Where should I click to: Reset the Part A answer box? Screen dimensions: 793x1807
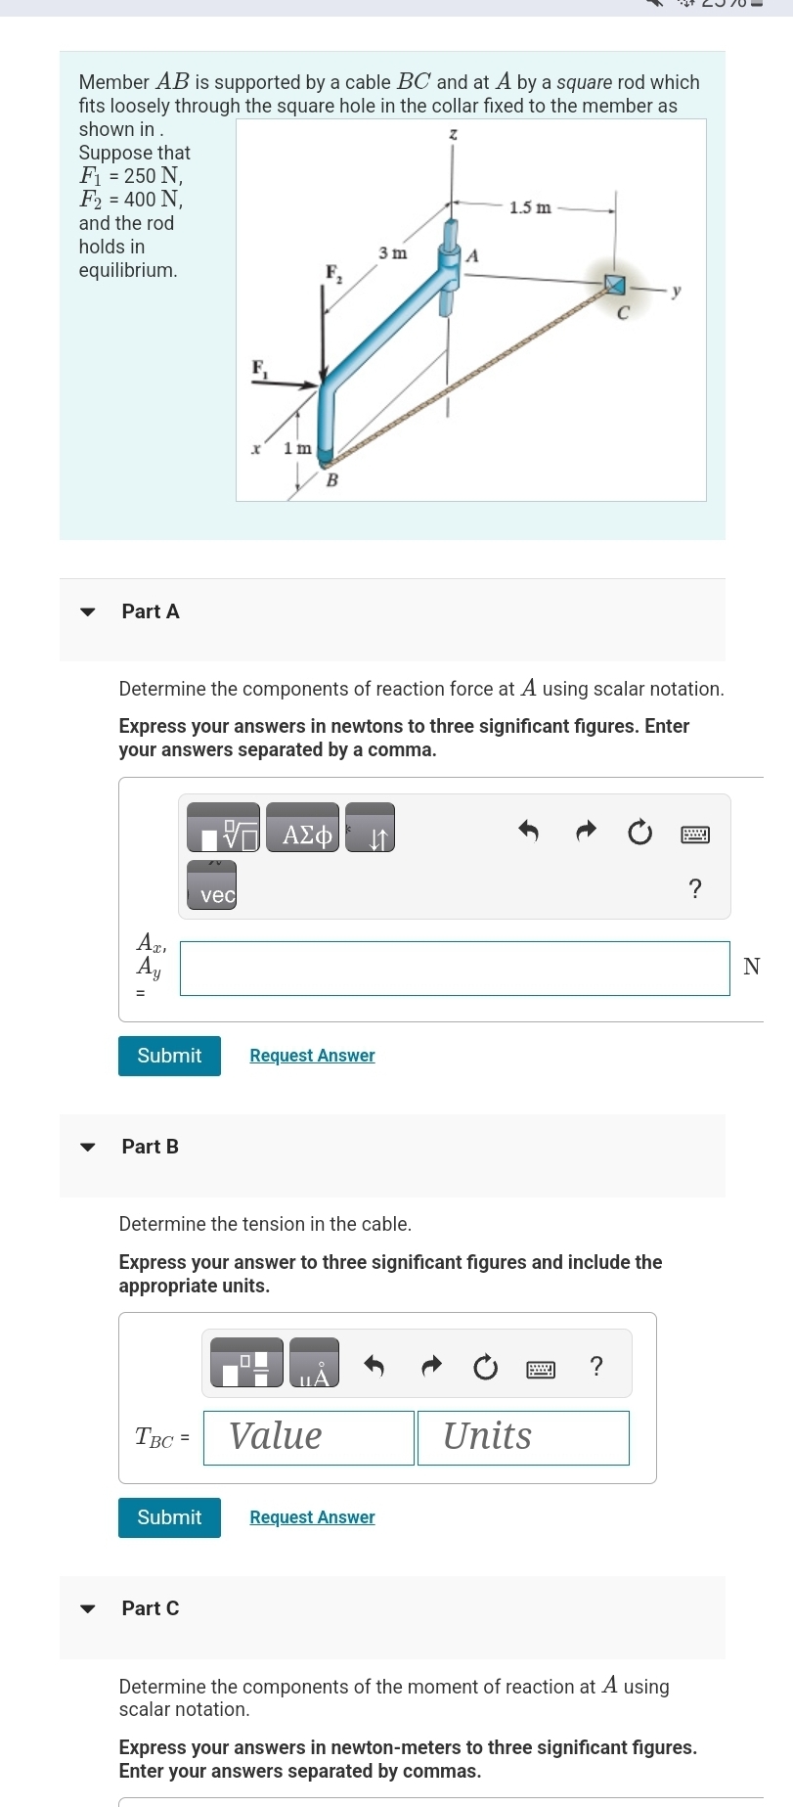click(639, 833)
